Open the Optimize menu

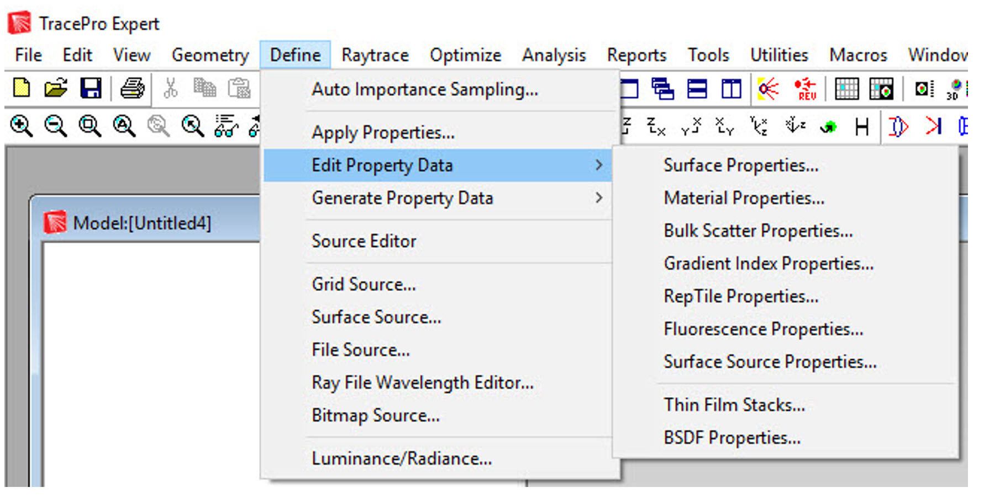[x=466, y=55]
